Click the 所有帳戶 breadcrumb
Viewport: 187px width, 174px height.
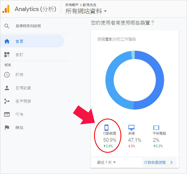pos(72,5)
